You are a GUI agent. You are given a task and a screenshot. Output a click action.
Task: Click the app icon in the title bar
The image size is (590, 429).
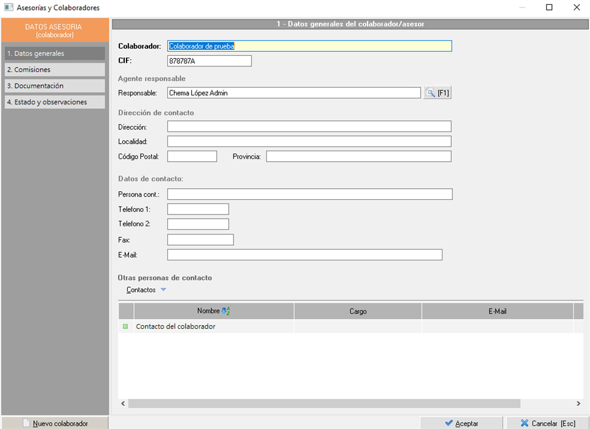pyautogui.click(x=9, y=7)
